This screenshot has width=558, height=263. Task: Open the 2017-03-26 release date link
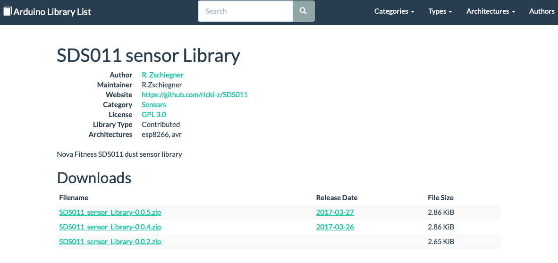pyautogui.click(x=335, y=227)
